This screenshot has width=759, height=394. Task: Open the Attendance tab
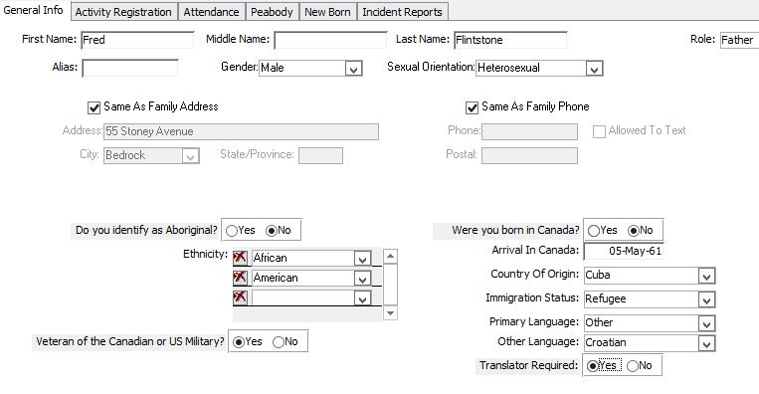211,12
